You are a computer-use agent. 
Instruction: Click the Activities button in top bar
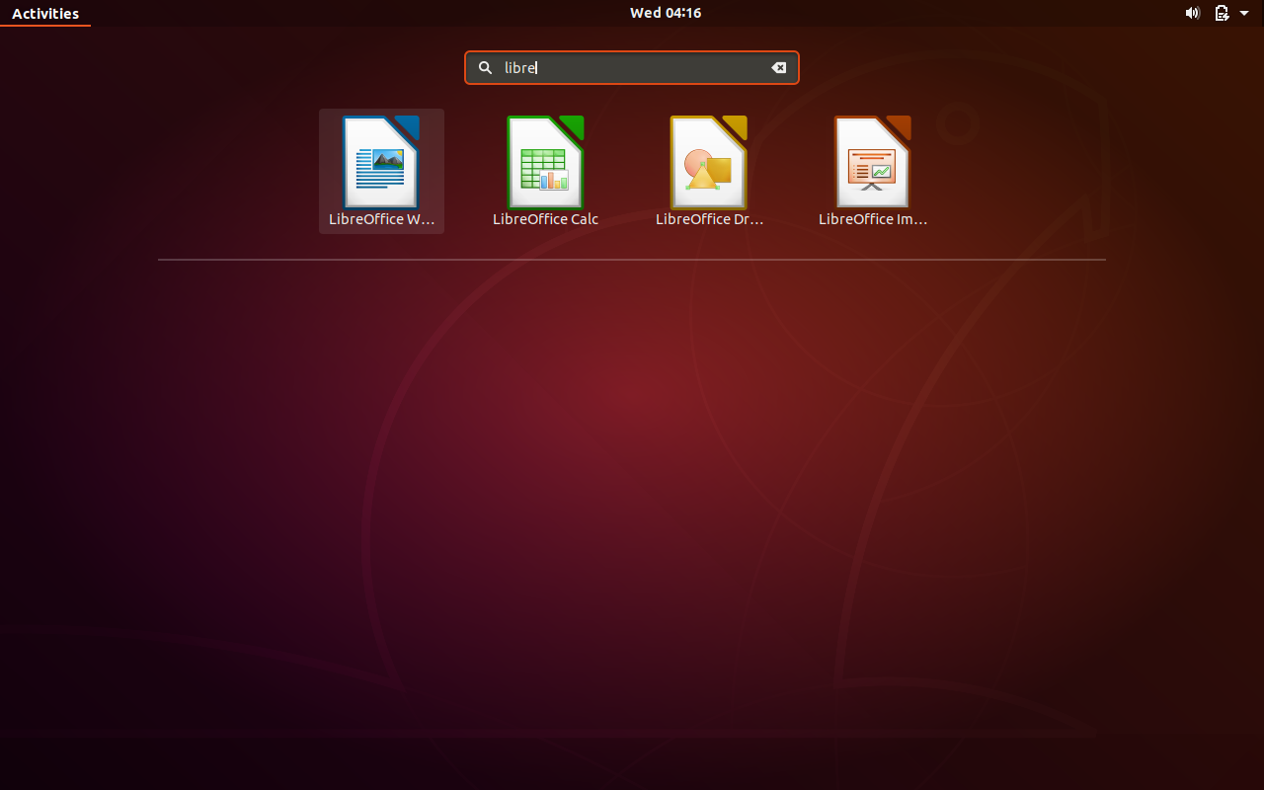(x=45, y=13)
